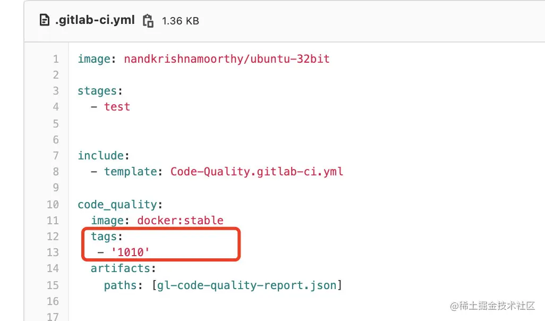Click the 'tags:' key text
Screen dimensions: 545x321
click(x=107, y=236)
